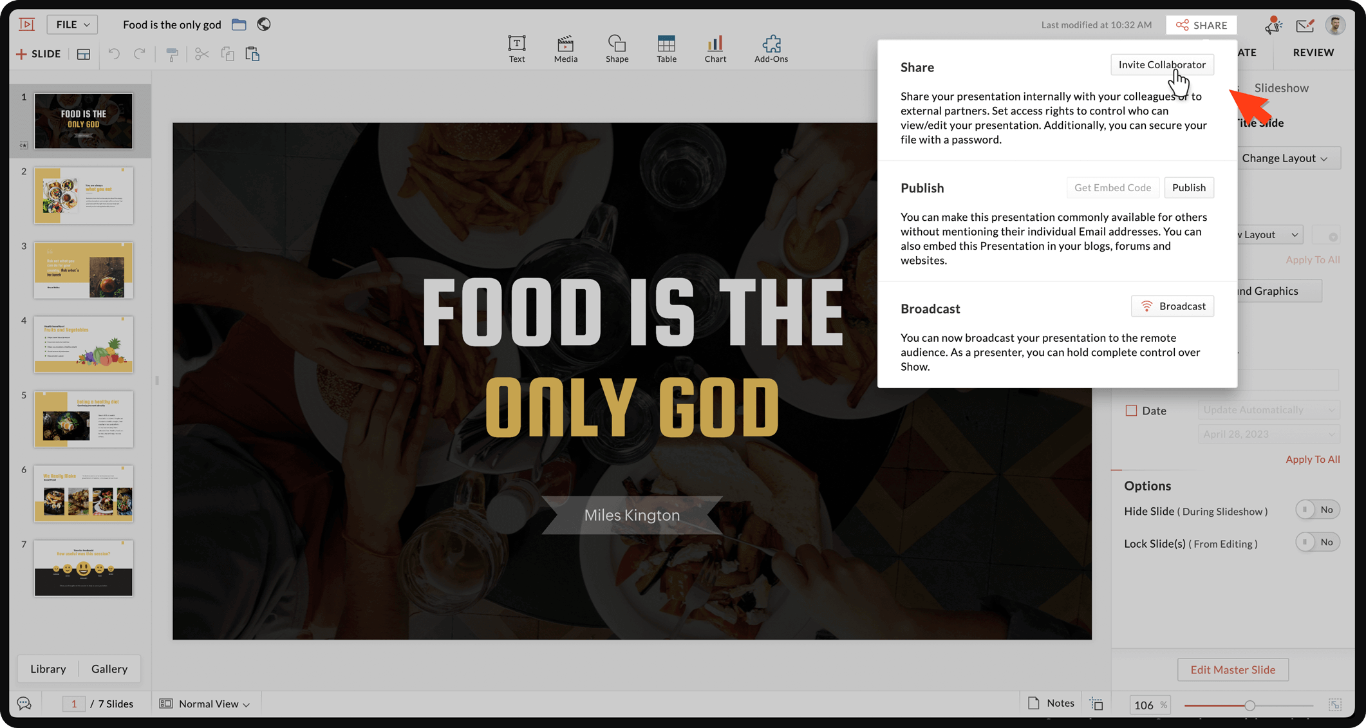The width and height of the screenshot is (1366, 728).
Task: Click Apply To All below the Date fields
Action: 1313,459
